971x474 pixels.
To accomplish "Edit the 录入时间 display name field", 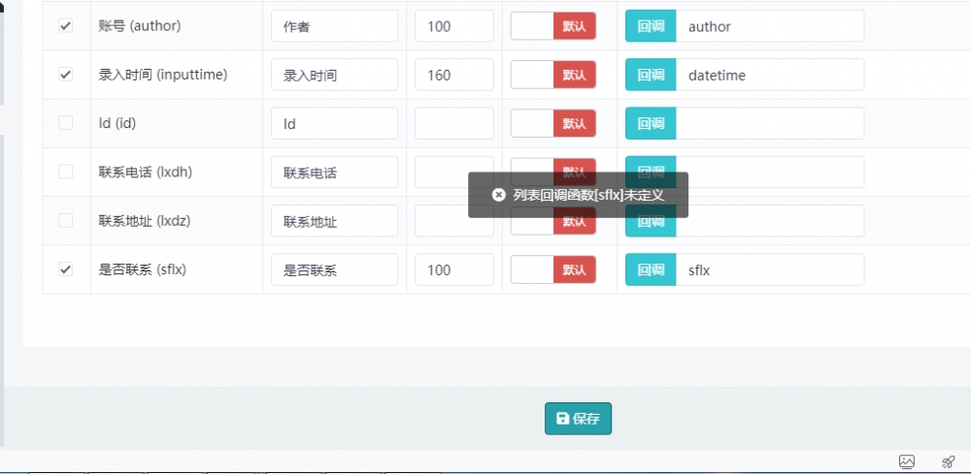I will tap(334, 75).
